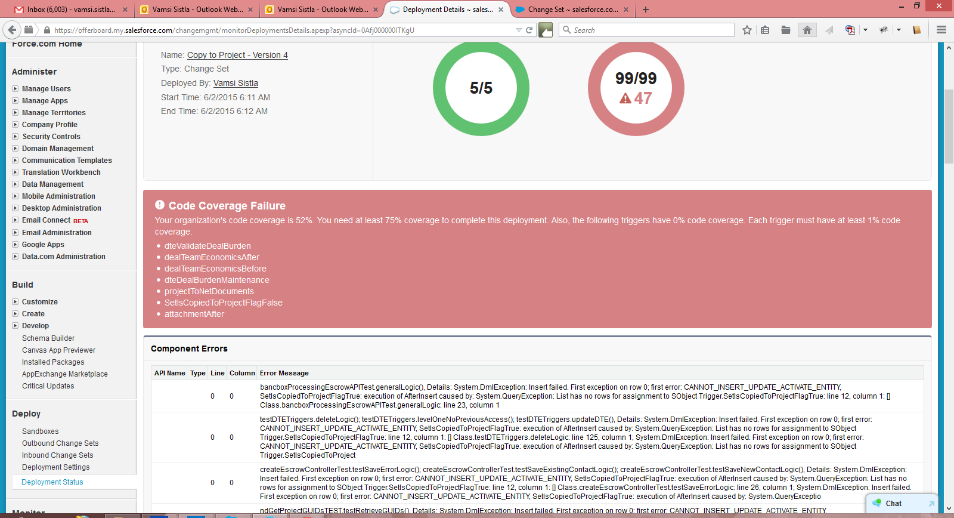Open Deployment Status in the sidebar
Screen dimensions: 954x518
click(x=52, y=482)
